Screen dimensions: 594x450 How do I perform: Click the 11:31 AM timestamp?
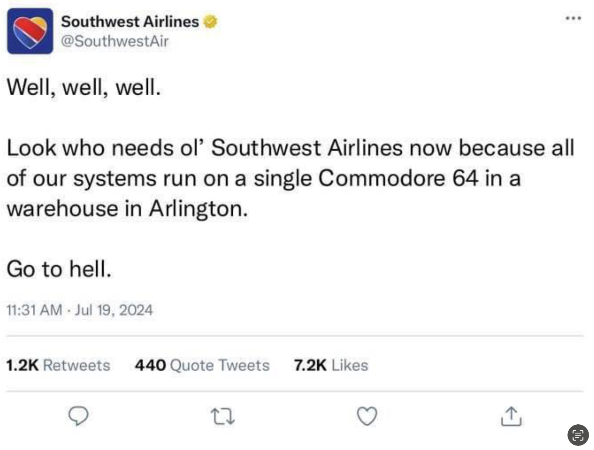[x=34, y=310]
